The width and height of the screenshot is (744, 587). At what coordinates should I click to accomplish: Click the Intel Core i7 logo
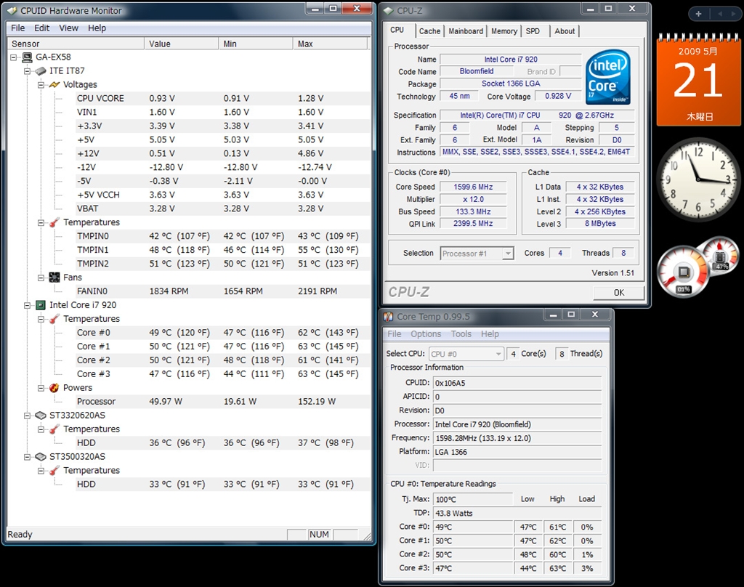tap(608, 77)
